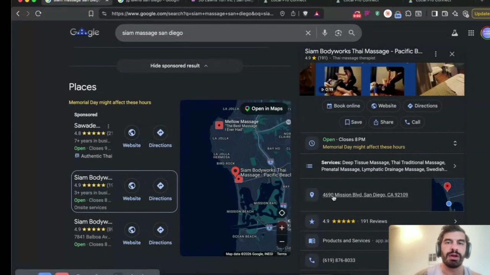Bookmark this page using the bookmark icon
Viewport: 490px width, 275px height.
91,14
